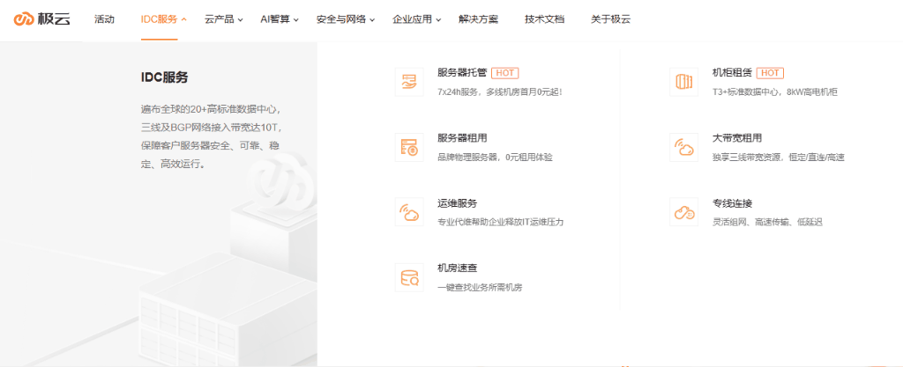Viewport: 903px width, 367px height.
Task: Open the 安全与网络 dropdown
Action: 345,19
